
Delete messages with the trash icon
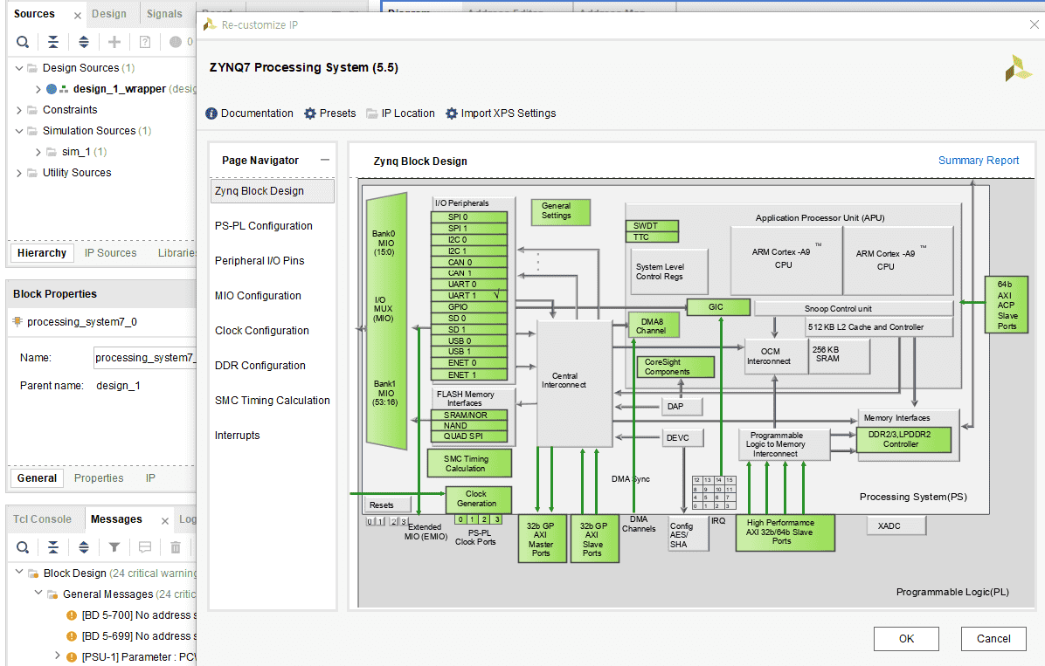pos(176,547)
